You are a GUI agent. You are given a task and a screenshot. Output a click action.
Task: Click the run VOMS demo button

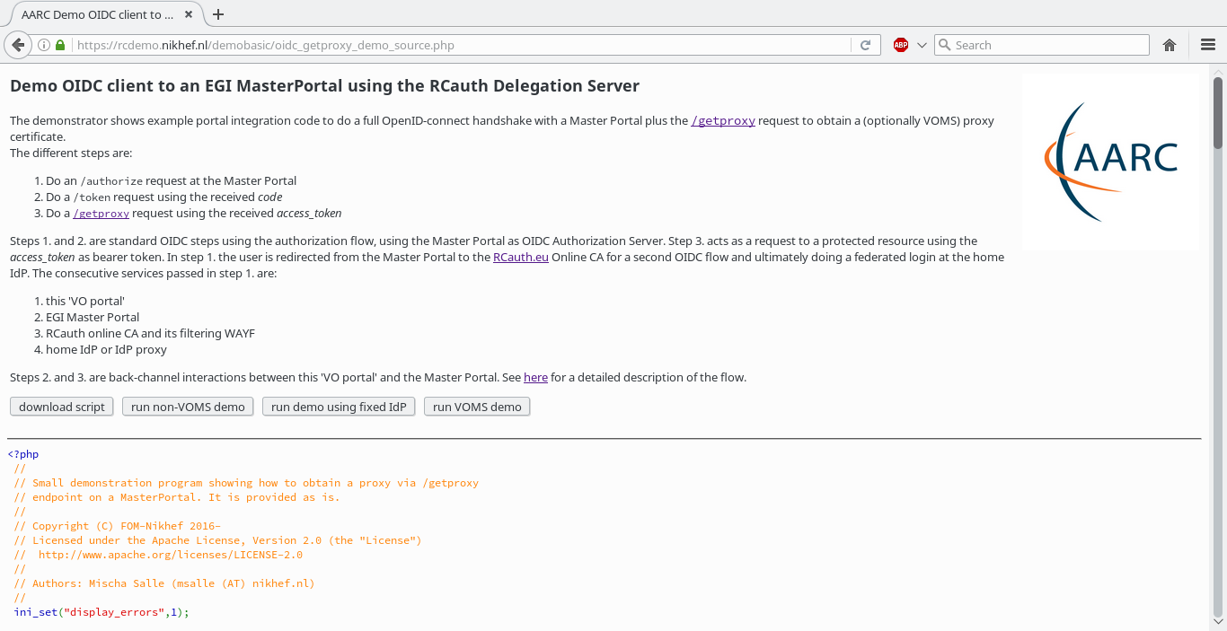pos(477,407)
